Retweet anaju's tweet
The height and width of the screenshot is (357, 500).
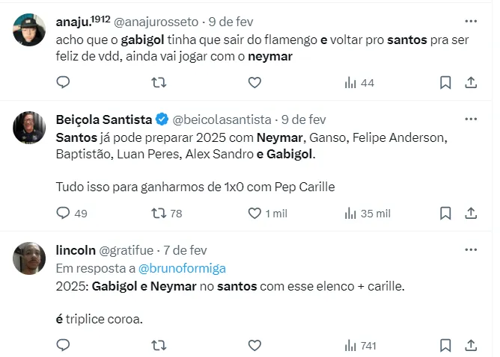(159, 82)
